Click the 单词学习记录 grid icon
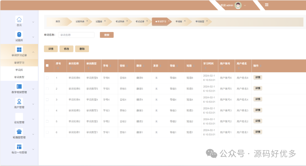This screenshot has height=166, width=306. pyautogui.click(x=19, y=50)
